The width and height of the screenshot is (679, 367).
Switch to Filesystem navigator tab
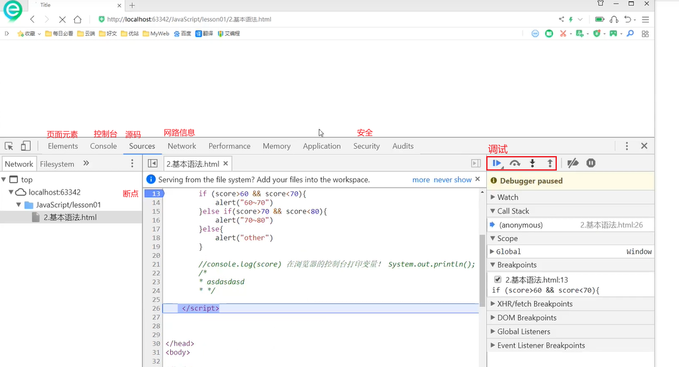(x=57, y=164)
